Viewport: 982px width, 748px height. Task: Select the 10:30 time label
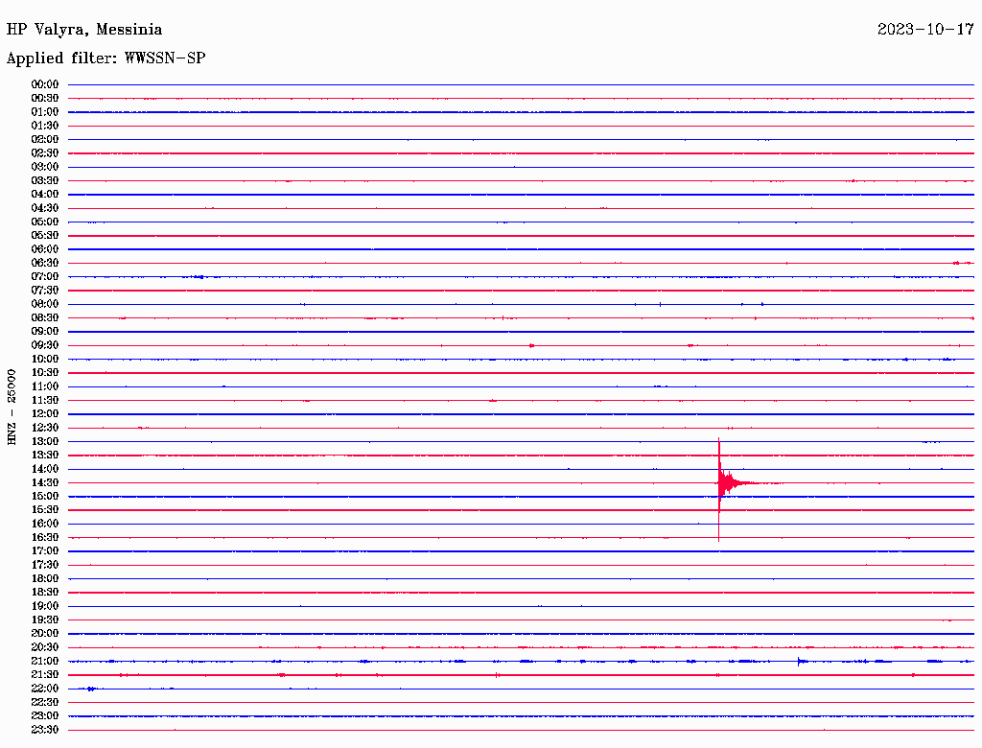coord(45,373)
